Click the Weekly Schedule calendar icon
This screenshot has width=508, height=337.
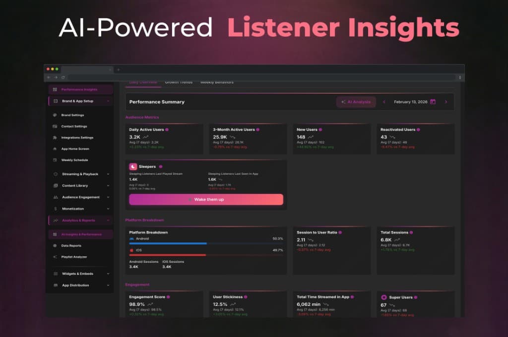(x=55, y=160)
